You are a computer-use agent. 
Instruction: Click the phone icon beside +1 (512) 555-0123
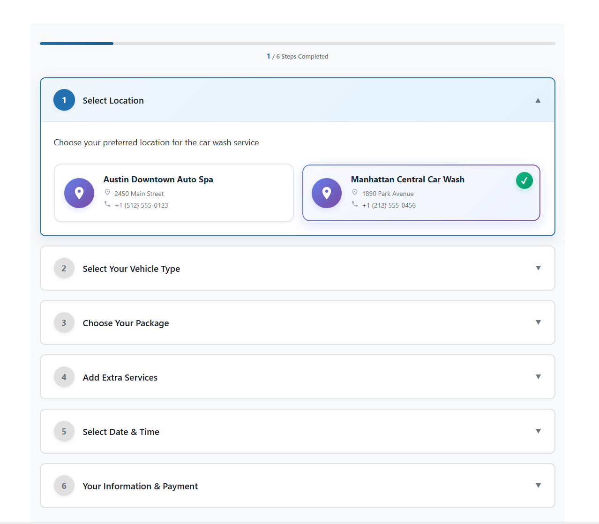[x=107, y=204]
